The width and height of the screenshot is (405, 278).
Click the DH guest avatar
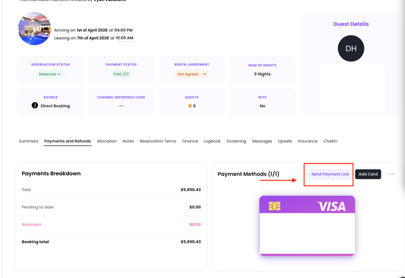point(351,48)
